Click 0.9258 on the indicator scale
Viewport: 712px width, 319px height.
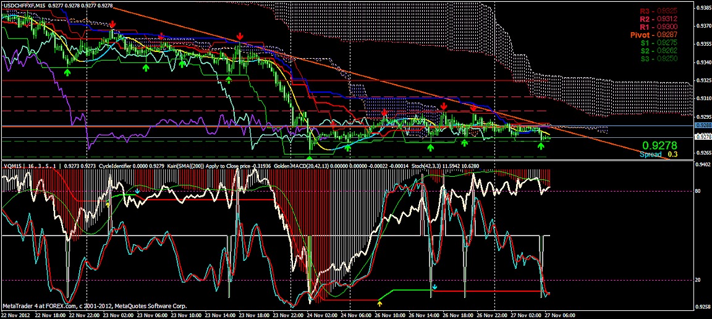[702, 306]
